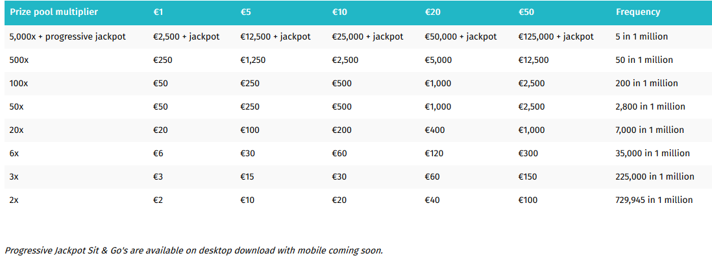Click the €125,000 + jackpot cell
This screenshot has width=712, height=271.
coord(556,37)
